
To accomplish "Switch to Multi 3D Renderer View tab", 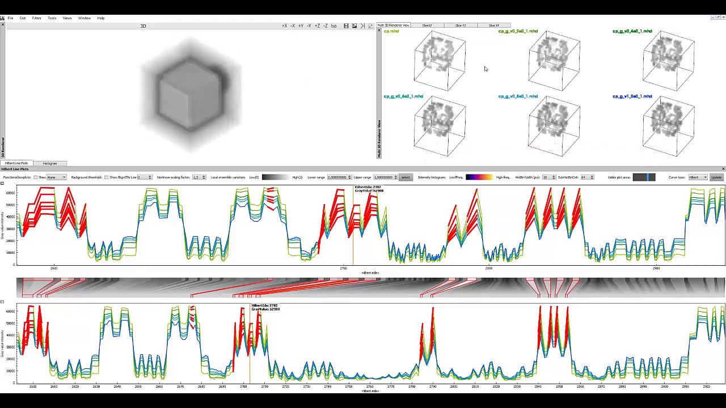I will [393, 25].
